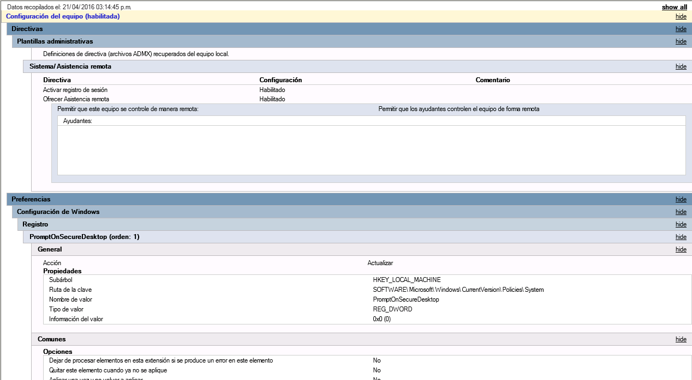Click the "PromptOnSecureDesktop (orden: 1)" heading title

[x=85, y=237]
